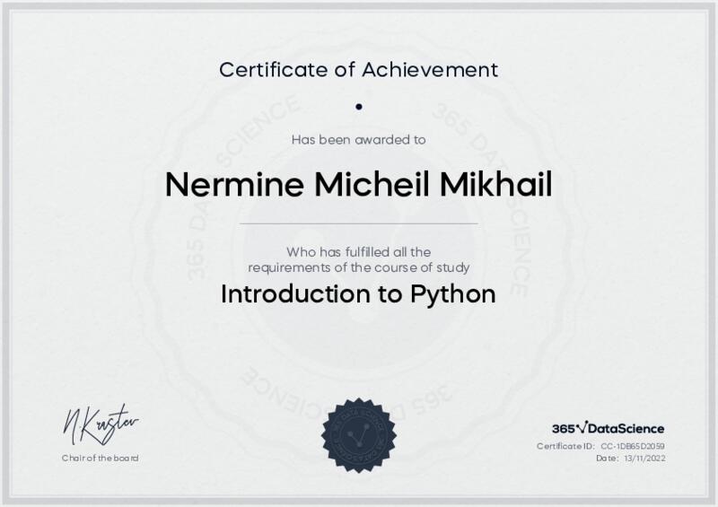Click the "Chair of the board" label
Viewport: 718px width, 507px height.
(100, 458)
